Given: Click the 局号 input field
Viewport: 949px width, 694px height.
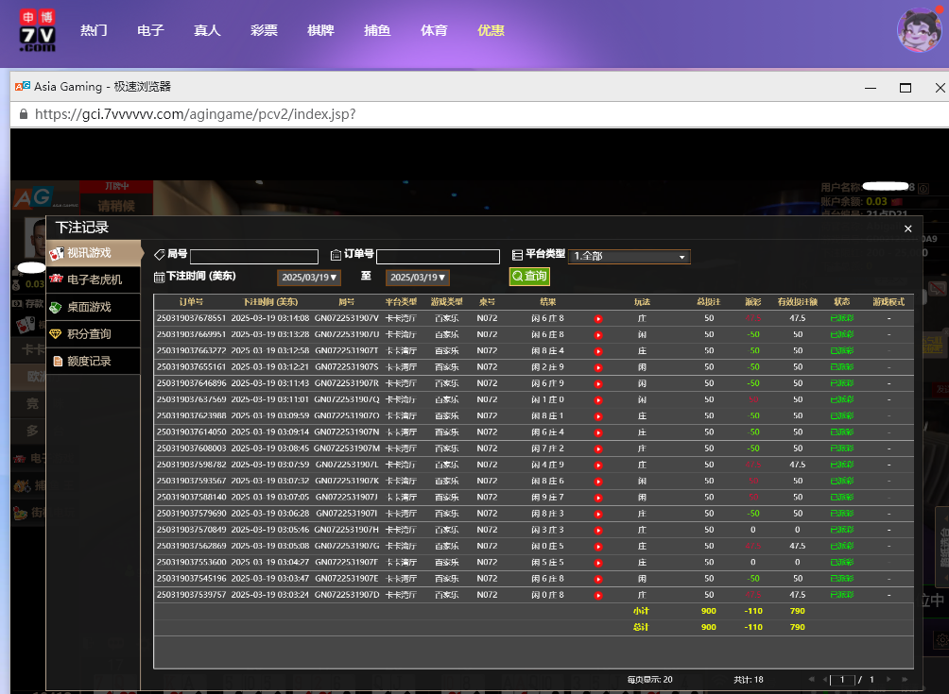Looking at the screenshot, I should click(x=253, y=257).
